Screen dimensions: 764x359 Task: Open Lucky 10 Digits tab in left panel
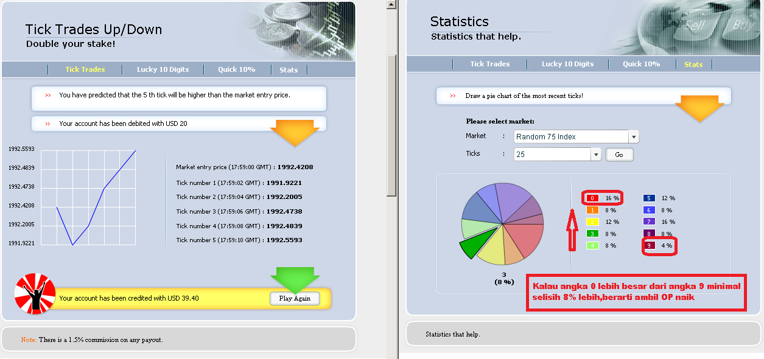point(163,69)
